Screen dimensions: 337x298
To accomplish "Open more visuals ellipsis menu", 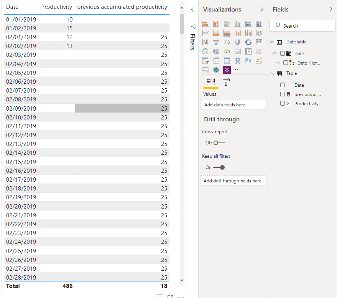I will pos(238,70).
